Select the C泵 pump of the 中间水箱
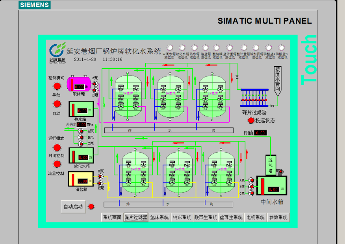Viewport: 345px width, 244px height. pyautogui.click(x=252, y=193)
